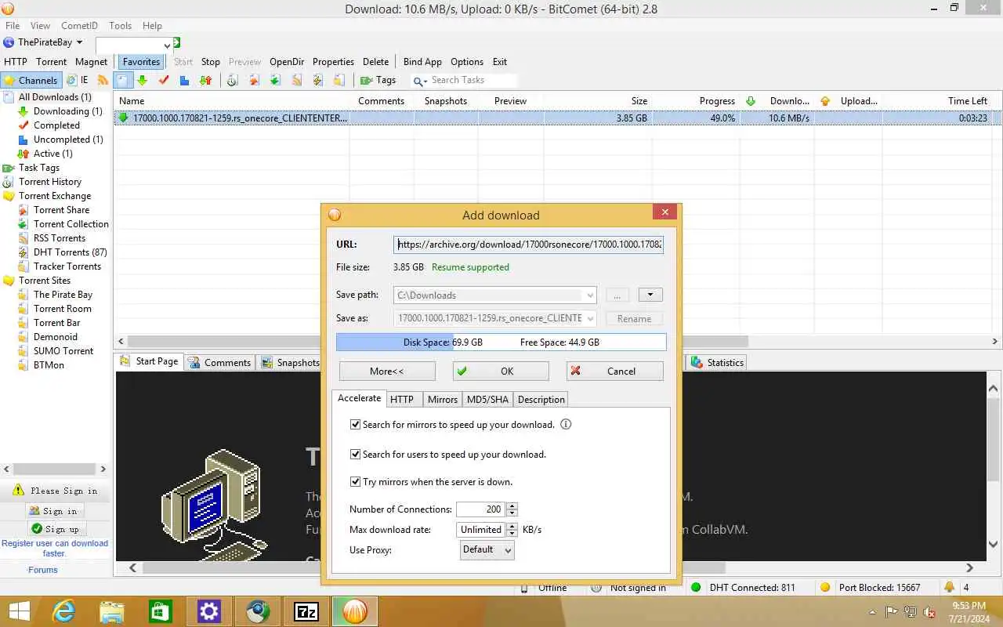This screenshot has width=1003, height=627.
Task: Click the notification bell in status bar
Action: coord(950,587)
